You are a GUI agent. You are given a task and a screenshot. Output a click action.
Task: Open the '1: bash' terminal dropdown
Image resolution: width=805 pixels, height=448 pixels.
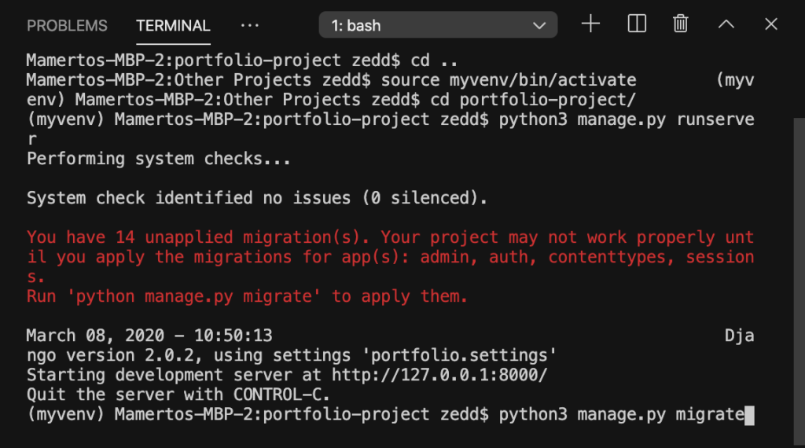pos(438,24)
